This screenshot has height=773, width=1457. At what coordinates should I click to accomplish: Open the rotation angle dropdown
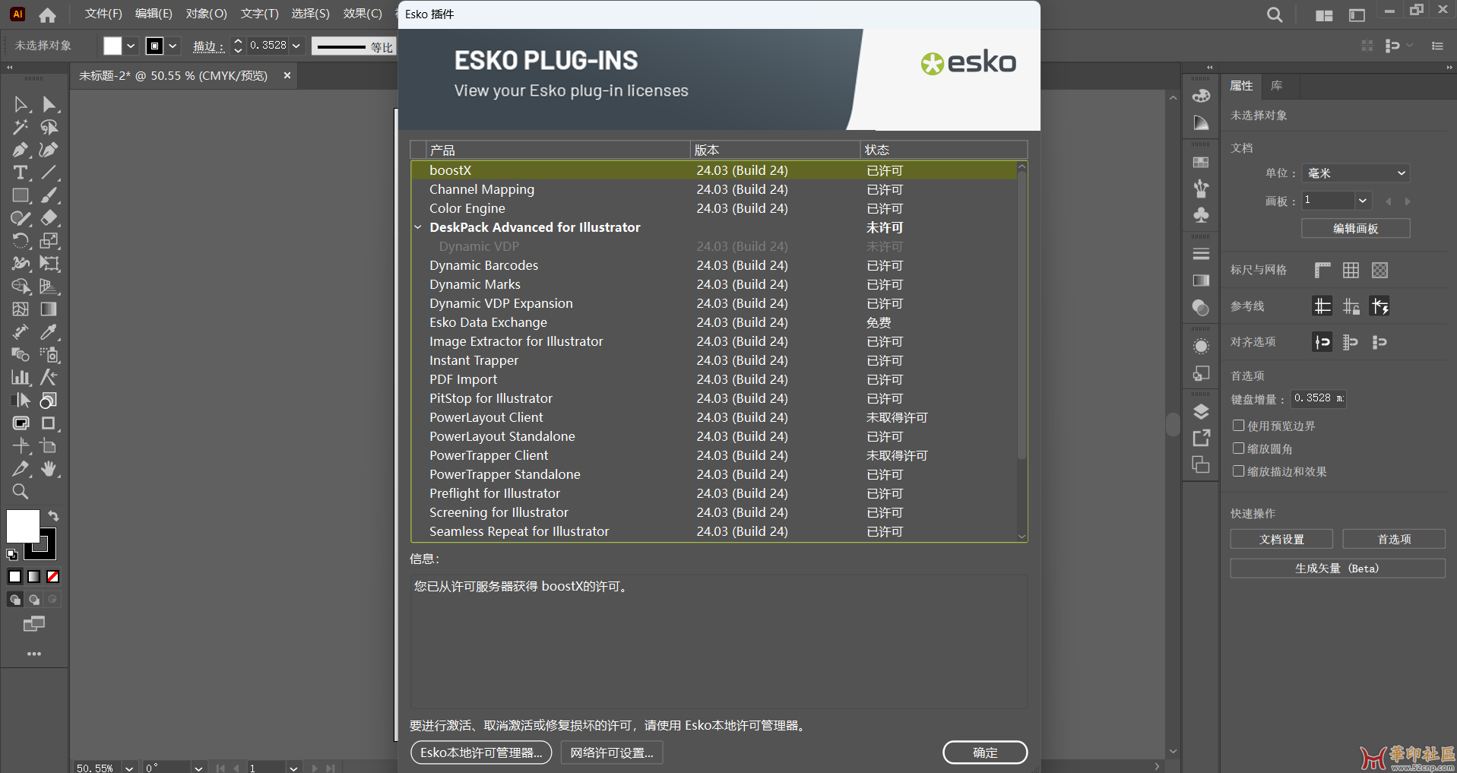click(198, 768)
